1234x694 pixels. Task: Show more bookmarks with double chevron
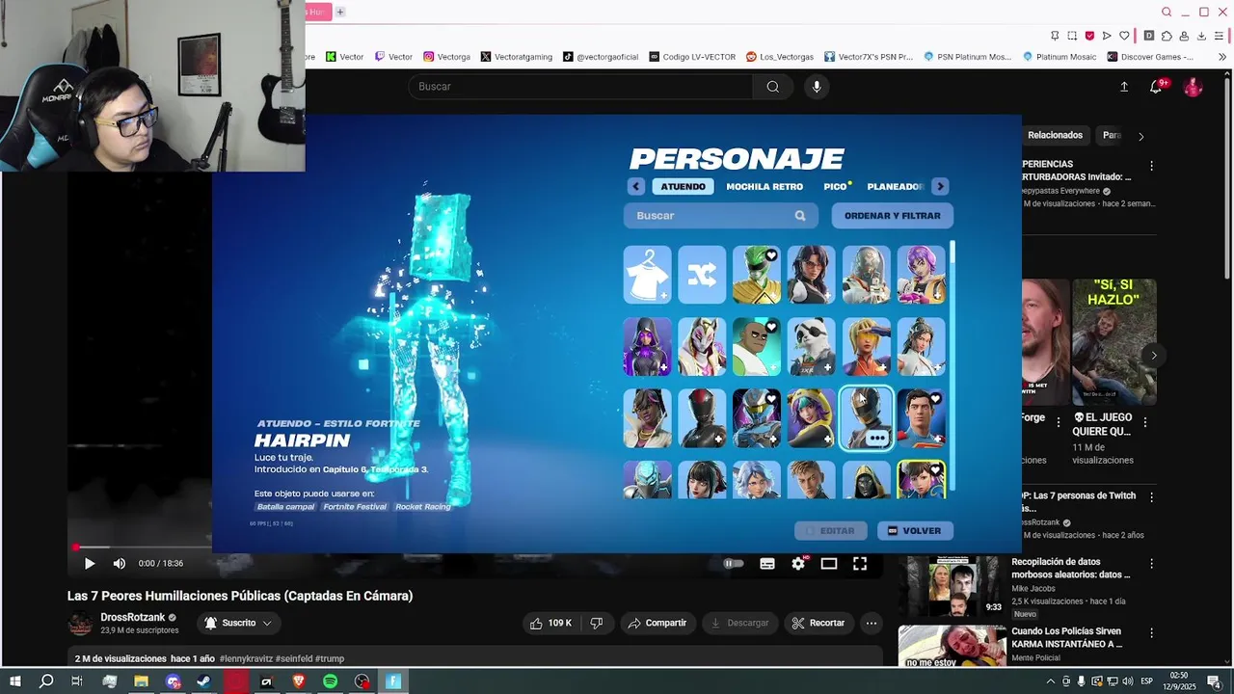1223,57
